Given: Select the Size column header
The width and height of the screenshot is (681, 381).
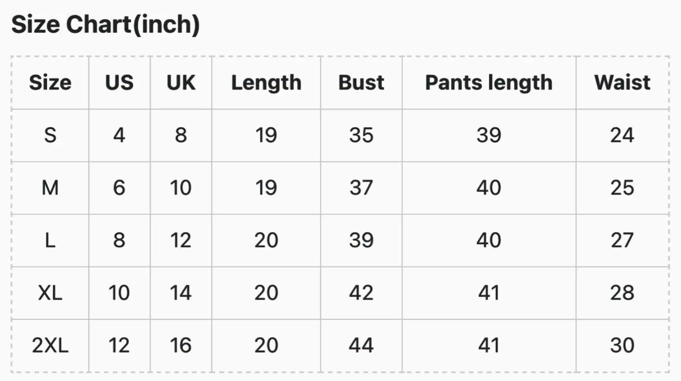Looking at the screenshot, I should click(x=50, y=82).
